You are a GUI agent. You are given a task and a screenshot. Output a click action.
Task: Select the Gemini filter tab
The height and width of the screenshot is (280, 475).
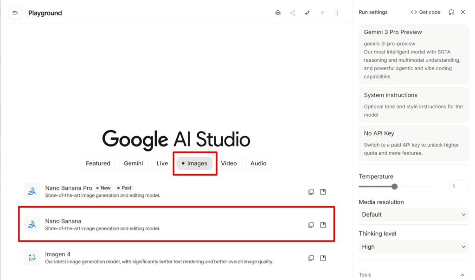133,163
